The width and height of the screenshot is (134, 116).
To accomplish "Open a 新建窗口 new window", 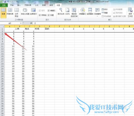I will point(83,11).
